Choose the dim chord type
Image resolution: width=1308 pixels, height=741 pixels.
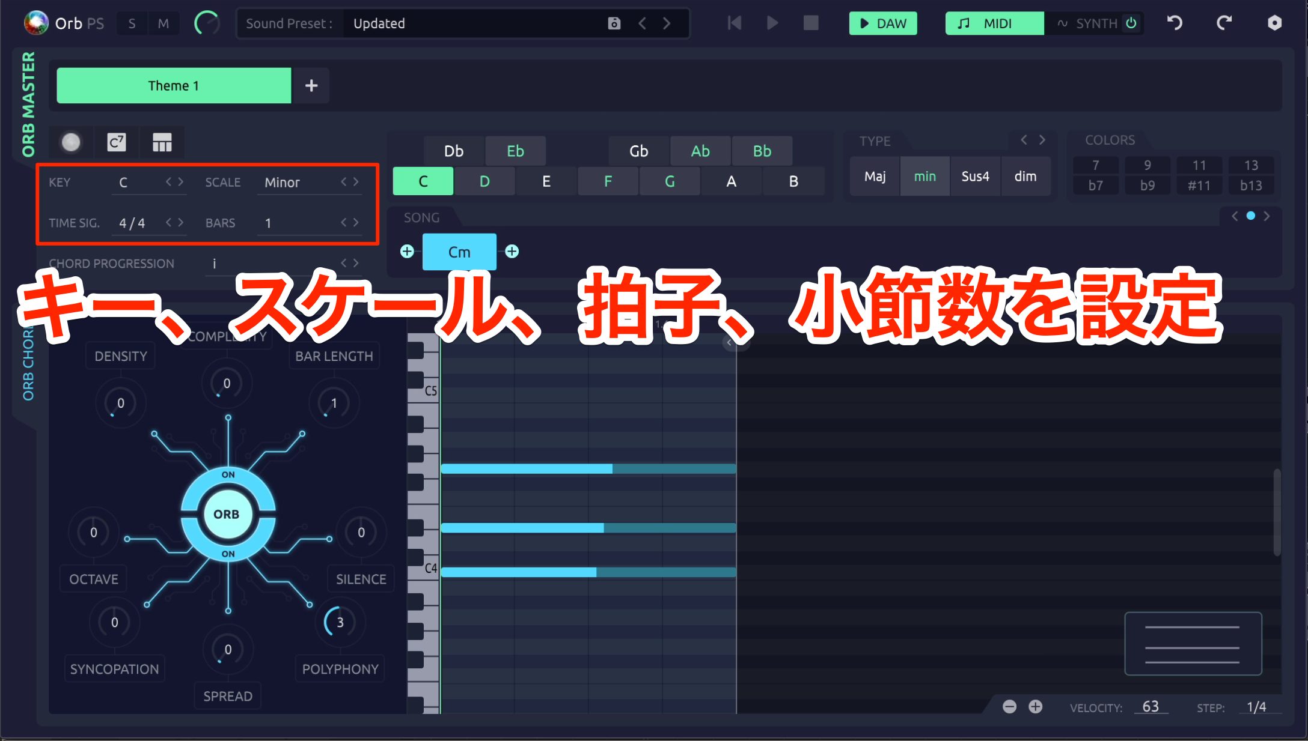pyautogui.click(x=1025, y=177)
